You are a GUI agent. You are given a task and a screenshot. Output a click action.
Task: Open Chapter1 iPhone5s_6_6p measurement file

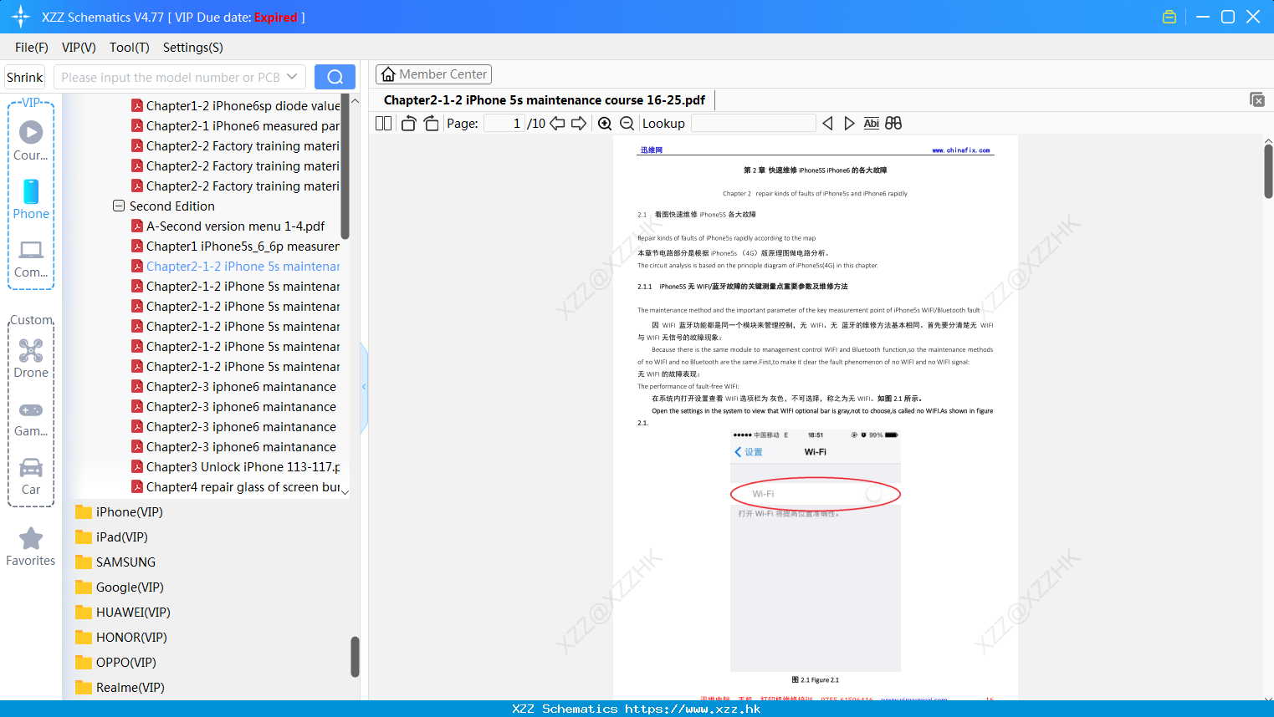[x=236, y=247]
